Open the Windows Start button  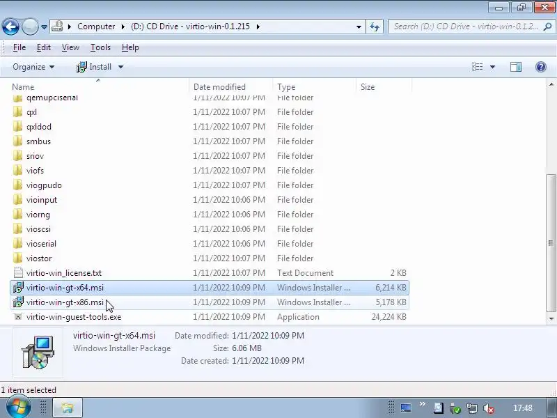click(x=18, y=408)
